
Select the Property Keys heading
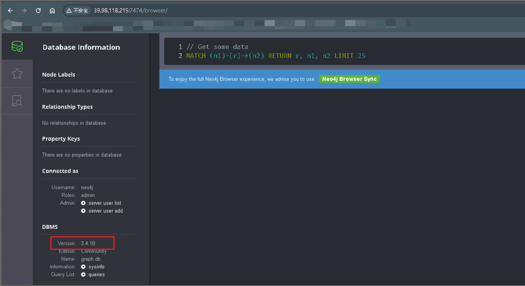click(61, 139)
